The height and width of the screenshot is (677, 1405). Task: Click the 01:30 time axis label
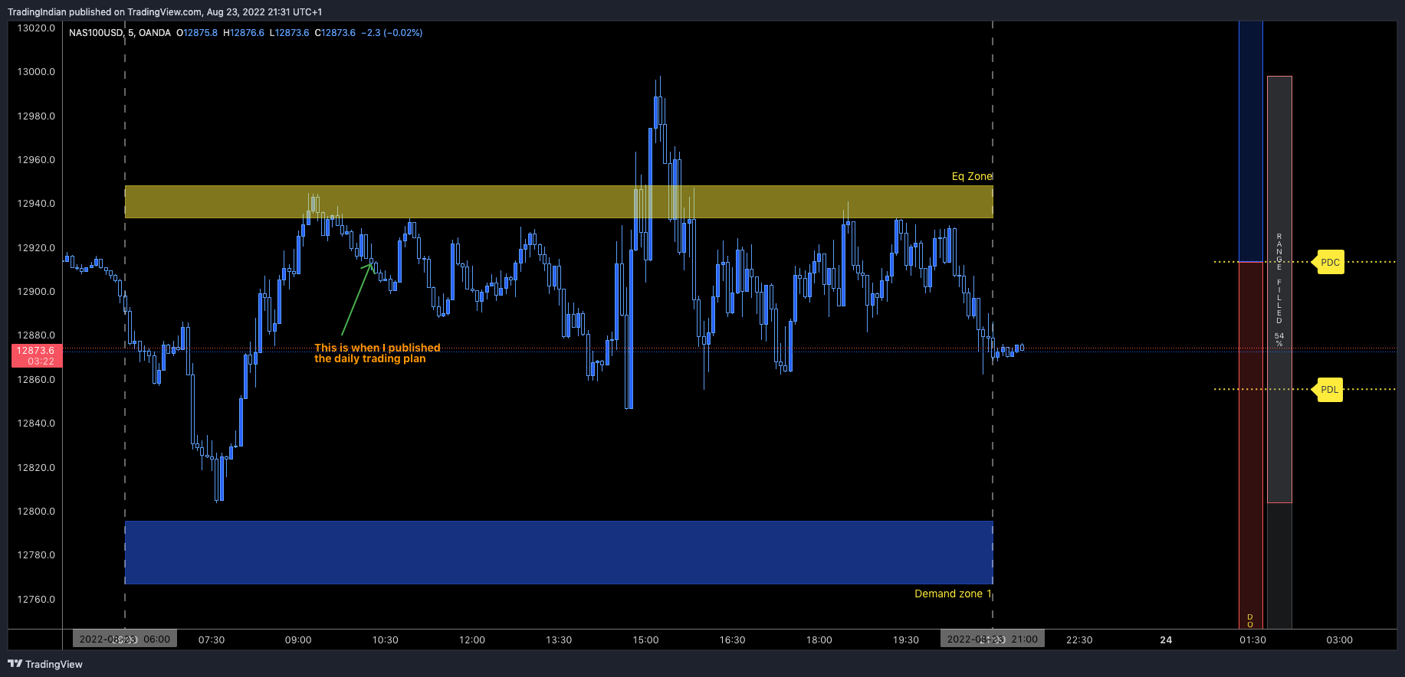[x=1253, y=640]
